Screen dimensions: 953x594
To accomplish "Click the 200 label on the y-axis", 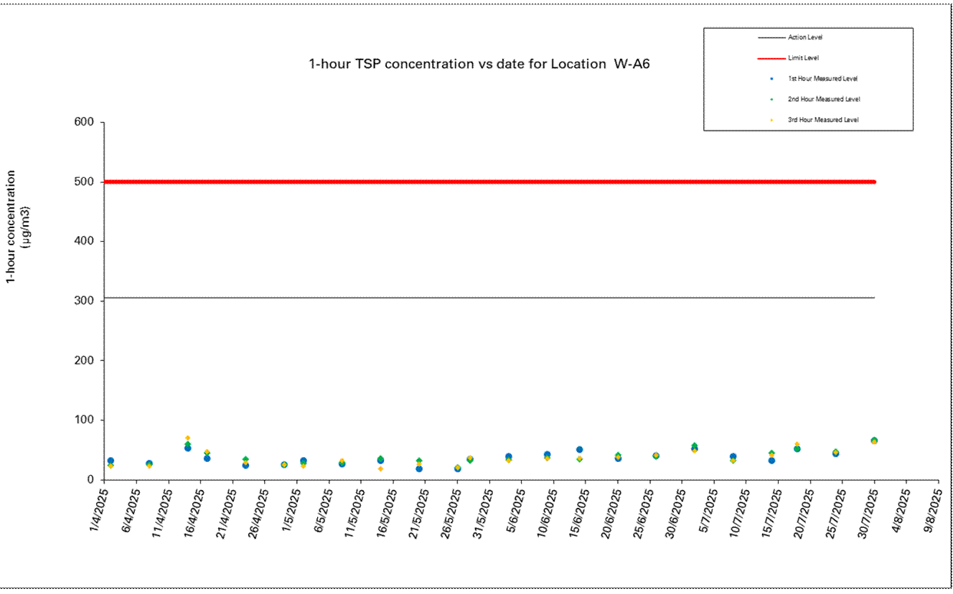I will click(x=84, y=361).
